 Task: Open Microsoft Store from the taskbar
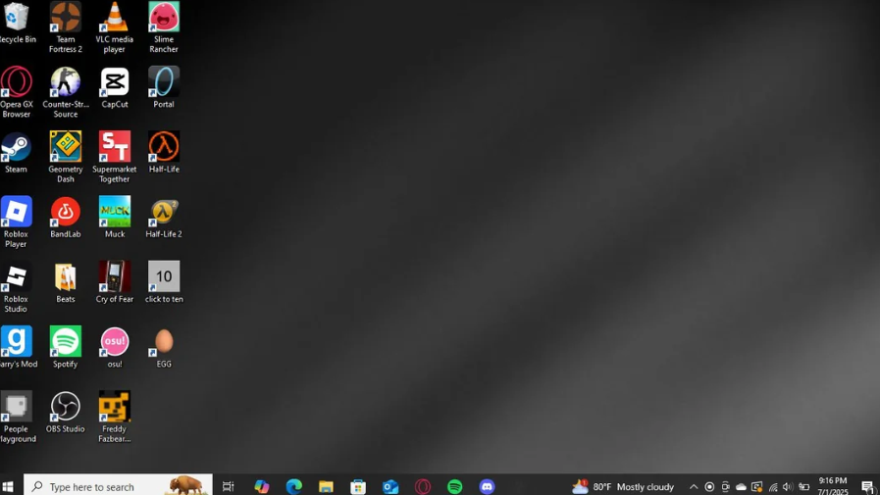(358, 486)
